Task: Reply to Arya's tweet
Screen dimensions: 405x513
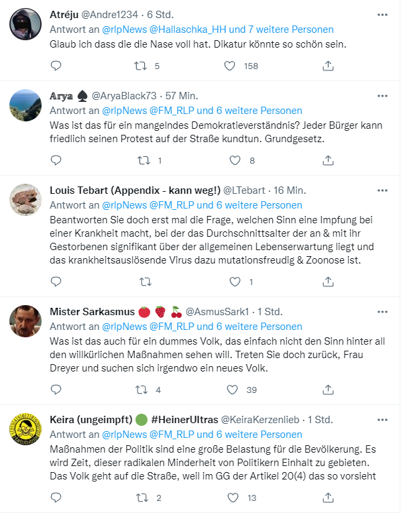Action: (56, 160)
